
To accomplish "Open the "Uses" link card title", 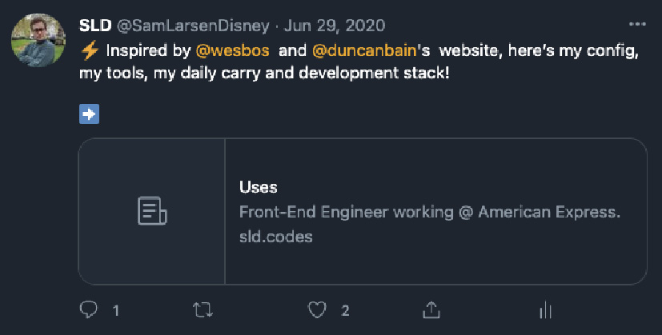I will click(258, 188).
